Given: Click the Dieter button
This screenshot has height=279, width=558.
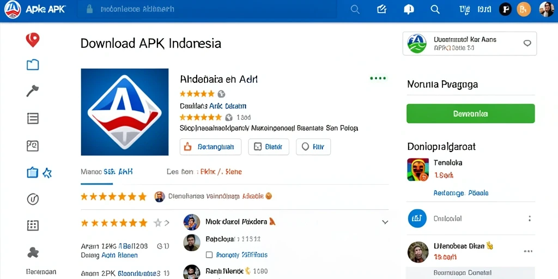Looking at the screenshot, I should coord(269,147).
